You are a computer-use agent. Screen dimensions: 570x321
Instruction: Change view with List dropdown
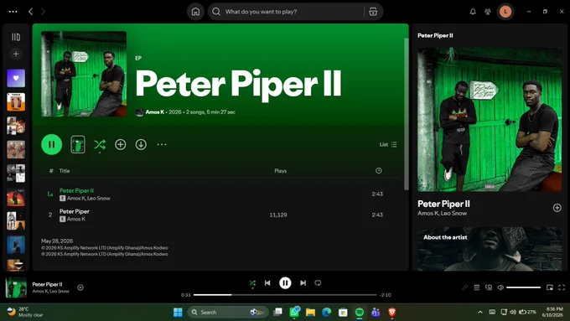click(x=388, y=144)
